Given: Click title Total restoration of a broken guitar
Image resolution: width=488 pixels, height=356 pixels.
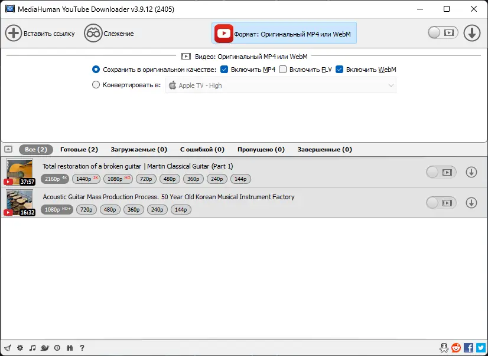Looking at the screenshot, I should [x=138, y=166].
